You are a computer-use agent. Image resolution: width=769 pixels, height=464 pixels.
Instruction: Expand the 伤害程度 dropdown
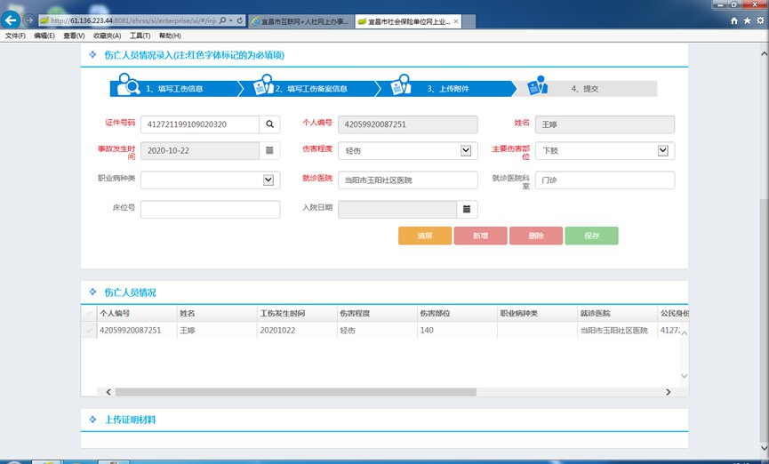pos(466,151)
